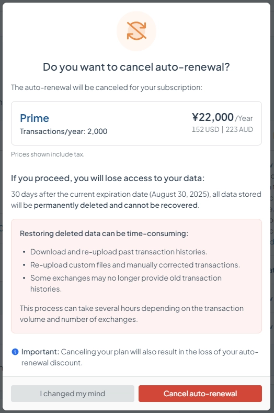Click the Some exchanges may no longer provide bullet
274x413 pixels.
point(126,283)
